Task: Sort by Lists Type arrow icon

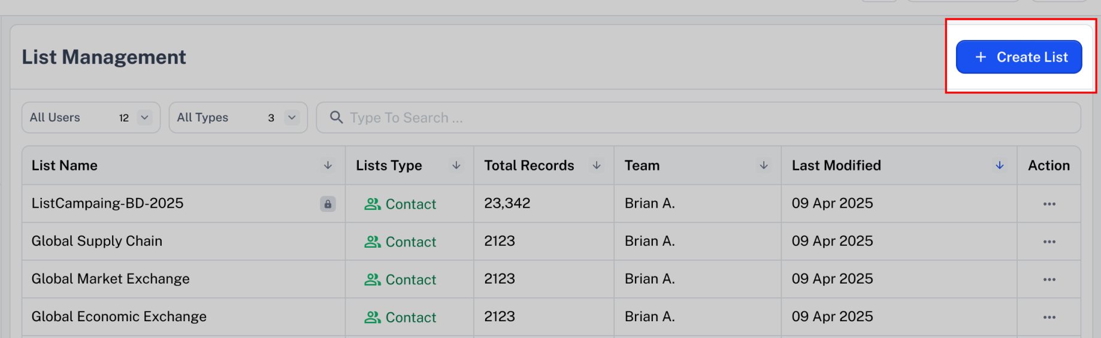Action: pos(456,165)
